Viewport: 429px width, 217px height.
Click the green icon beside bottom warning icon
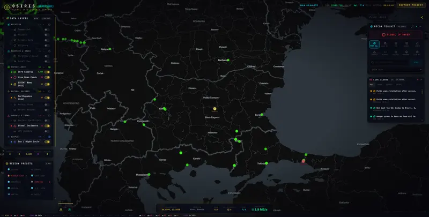click(69, 209)
